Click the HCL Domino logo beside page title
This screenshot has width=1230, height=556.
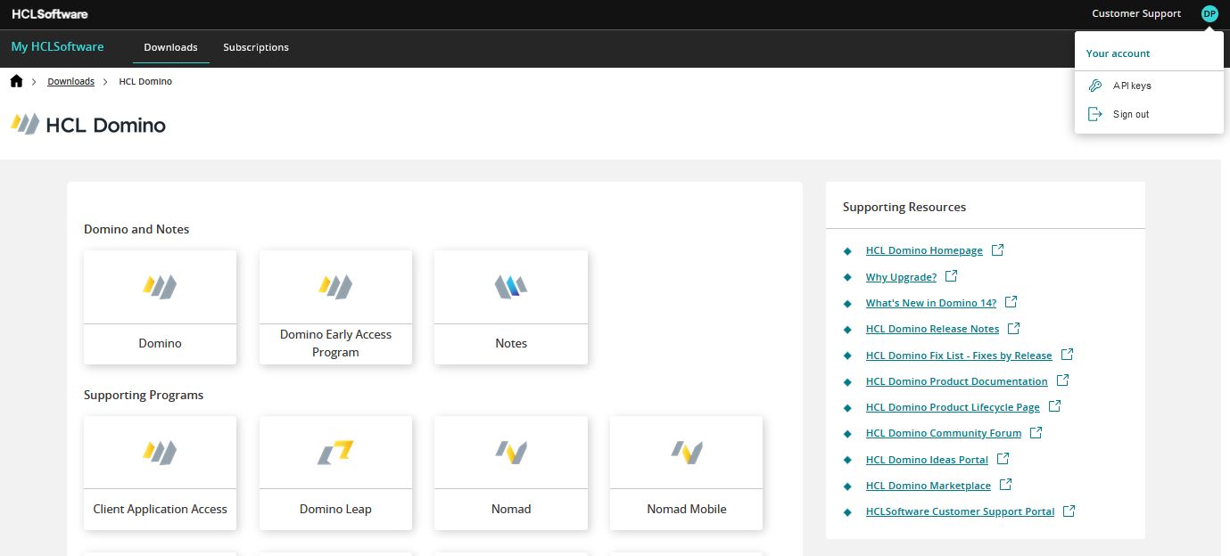pyautogui.click(x=25, y=124)
